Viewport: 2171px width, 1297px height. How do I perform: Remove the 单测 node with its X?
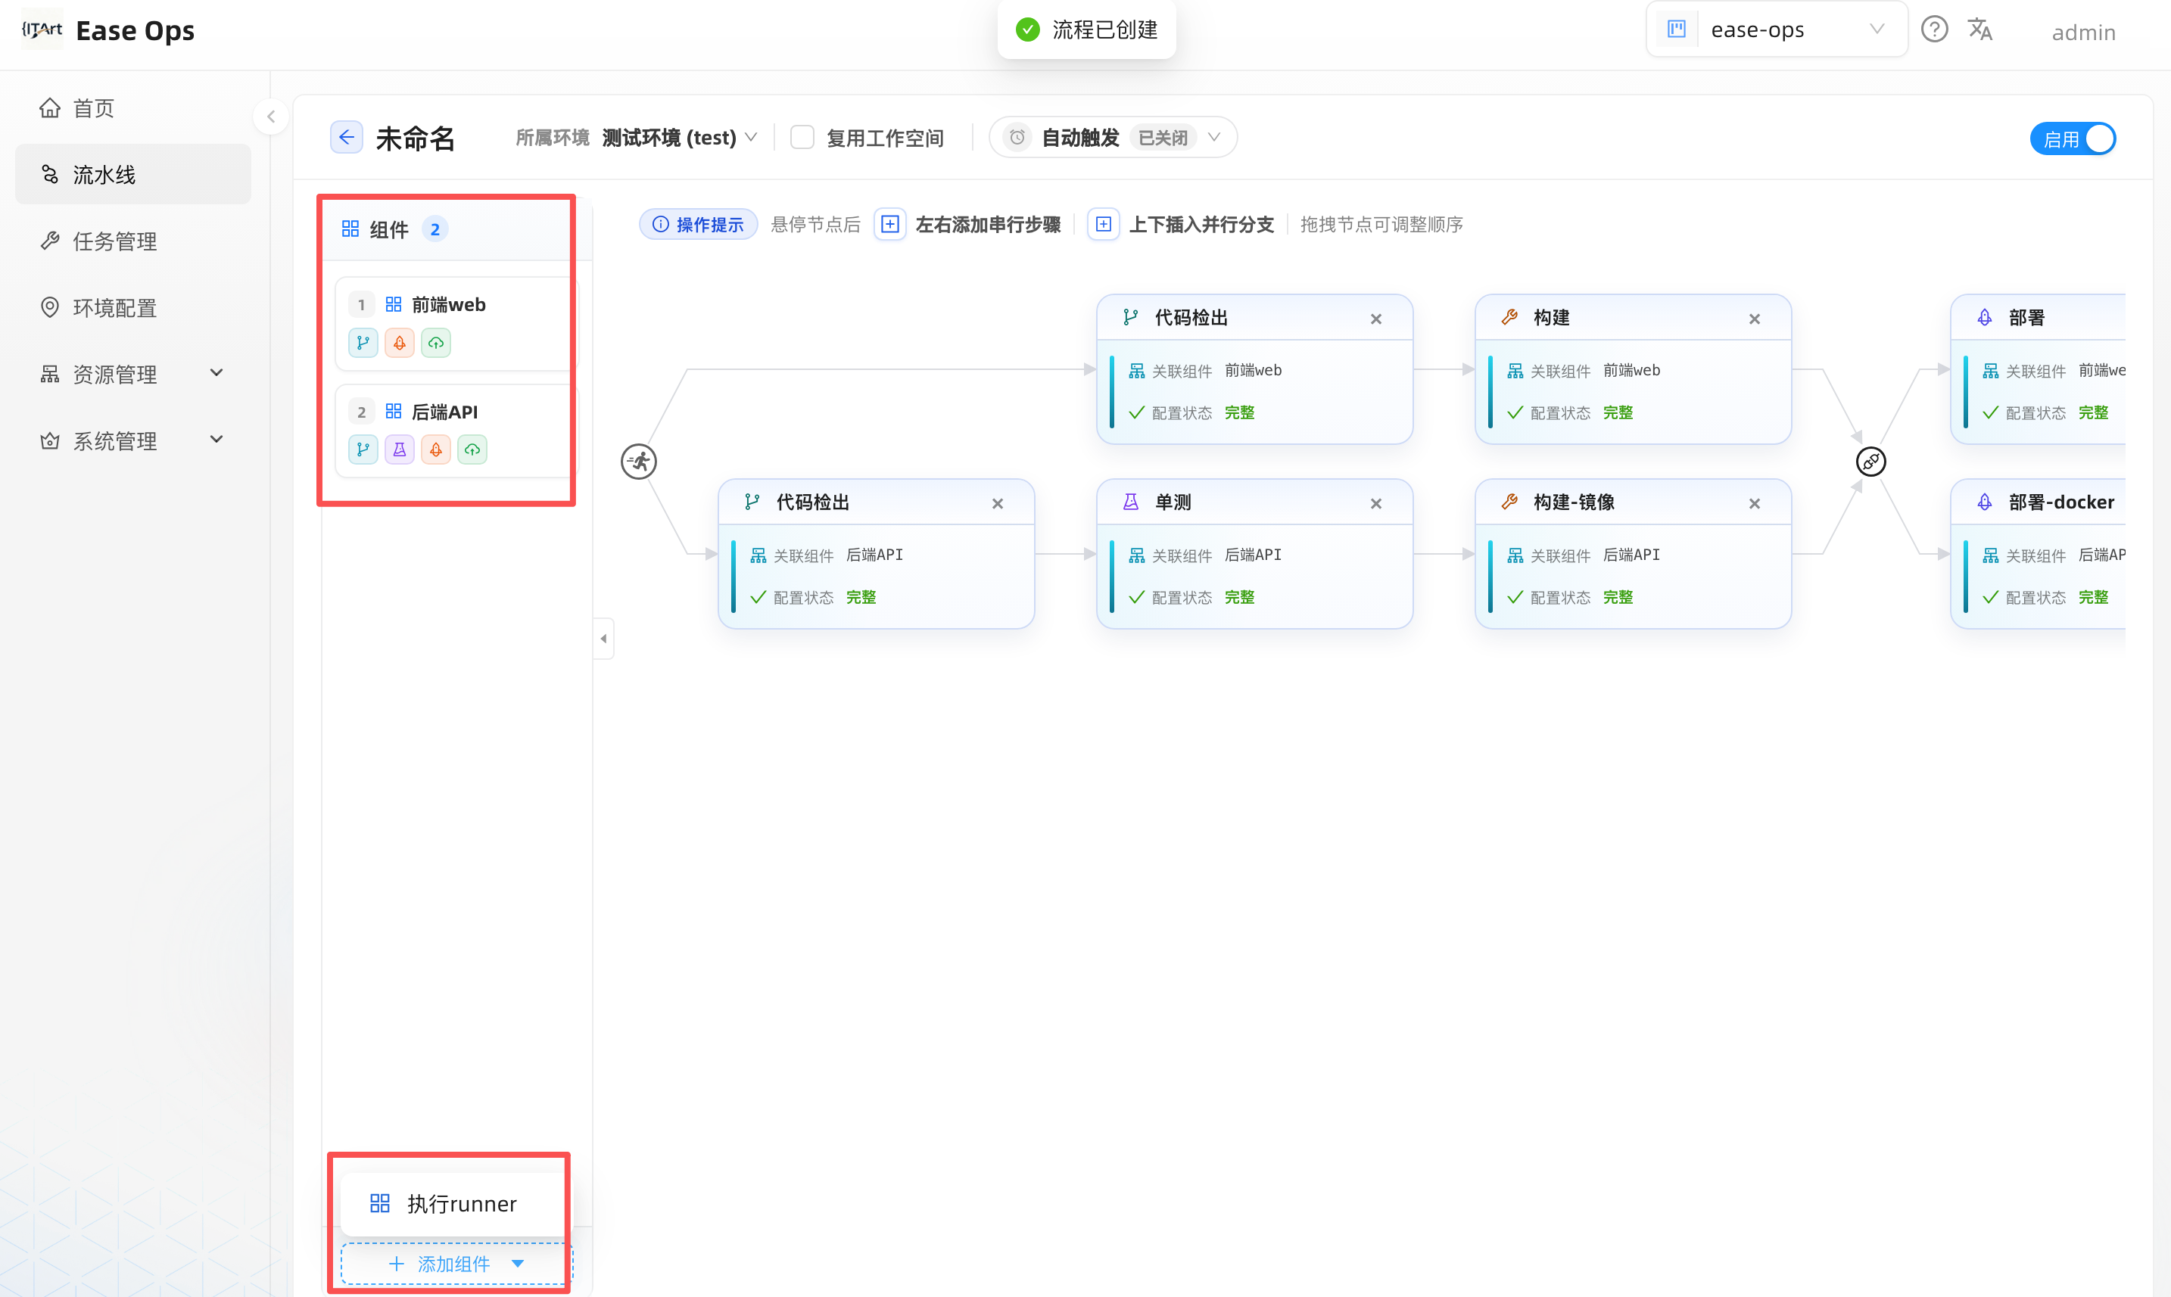1375,503
